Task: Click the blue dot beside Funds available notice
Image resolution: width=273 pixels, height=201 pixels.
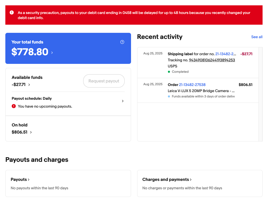Action: pyautogui.click(x=169, y=96)
